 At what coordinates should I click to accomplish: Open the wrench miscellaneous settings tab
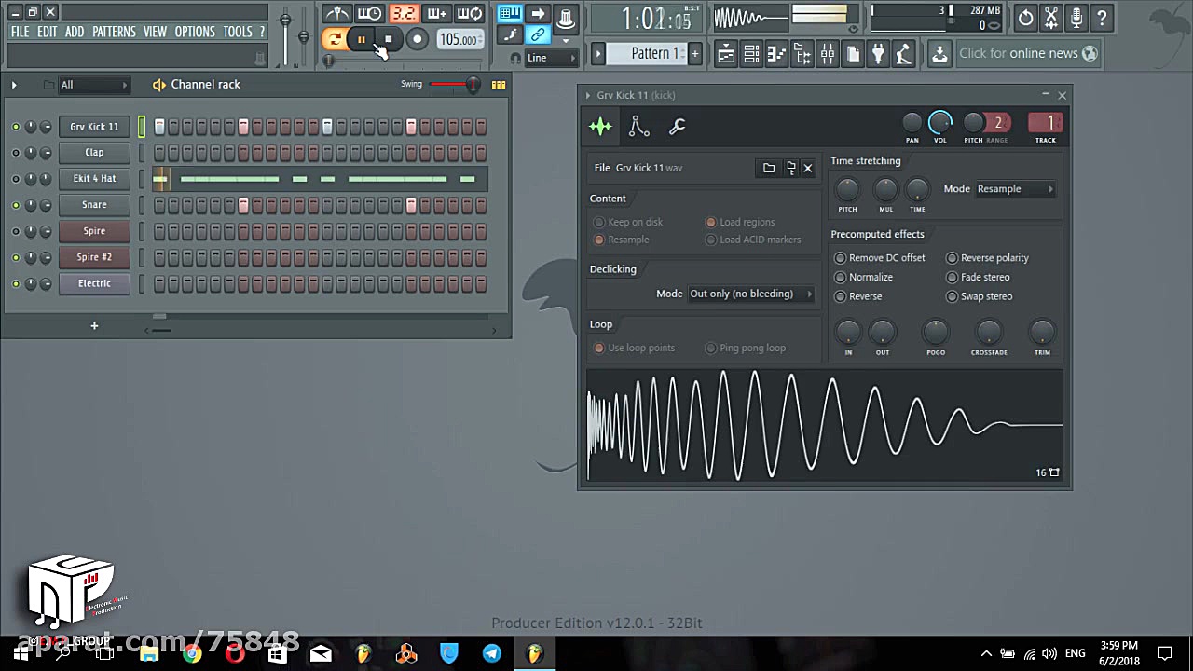(x=678, y=127)
